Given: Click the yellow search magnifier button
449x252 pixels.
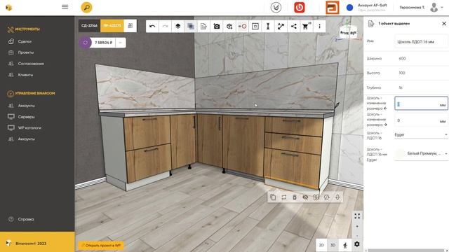Looking at the screenshot, I should pos(86,7).
